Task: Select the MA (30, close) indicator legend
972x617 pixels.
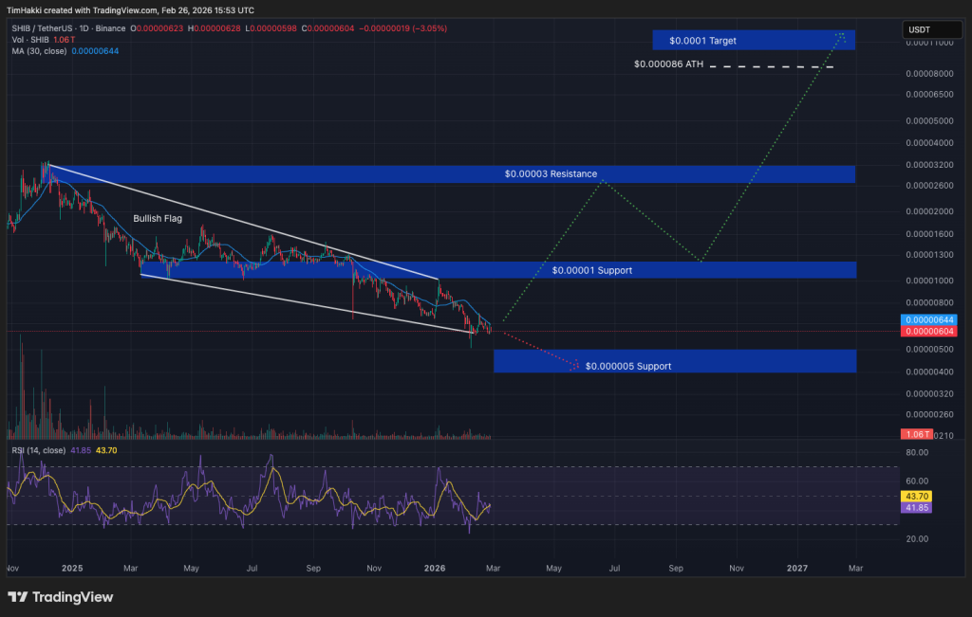Action: pos(36,51)
